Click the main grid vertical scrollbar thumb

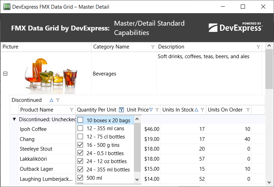pos(269,69)
